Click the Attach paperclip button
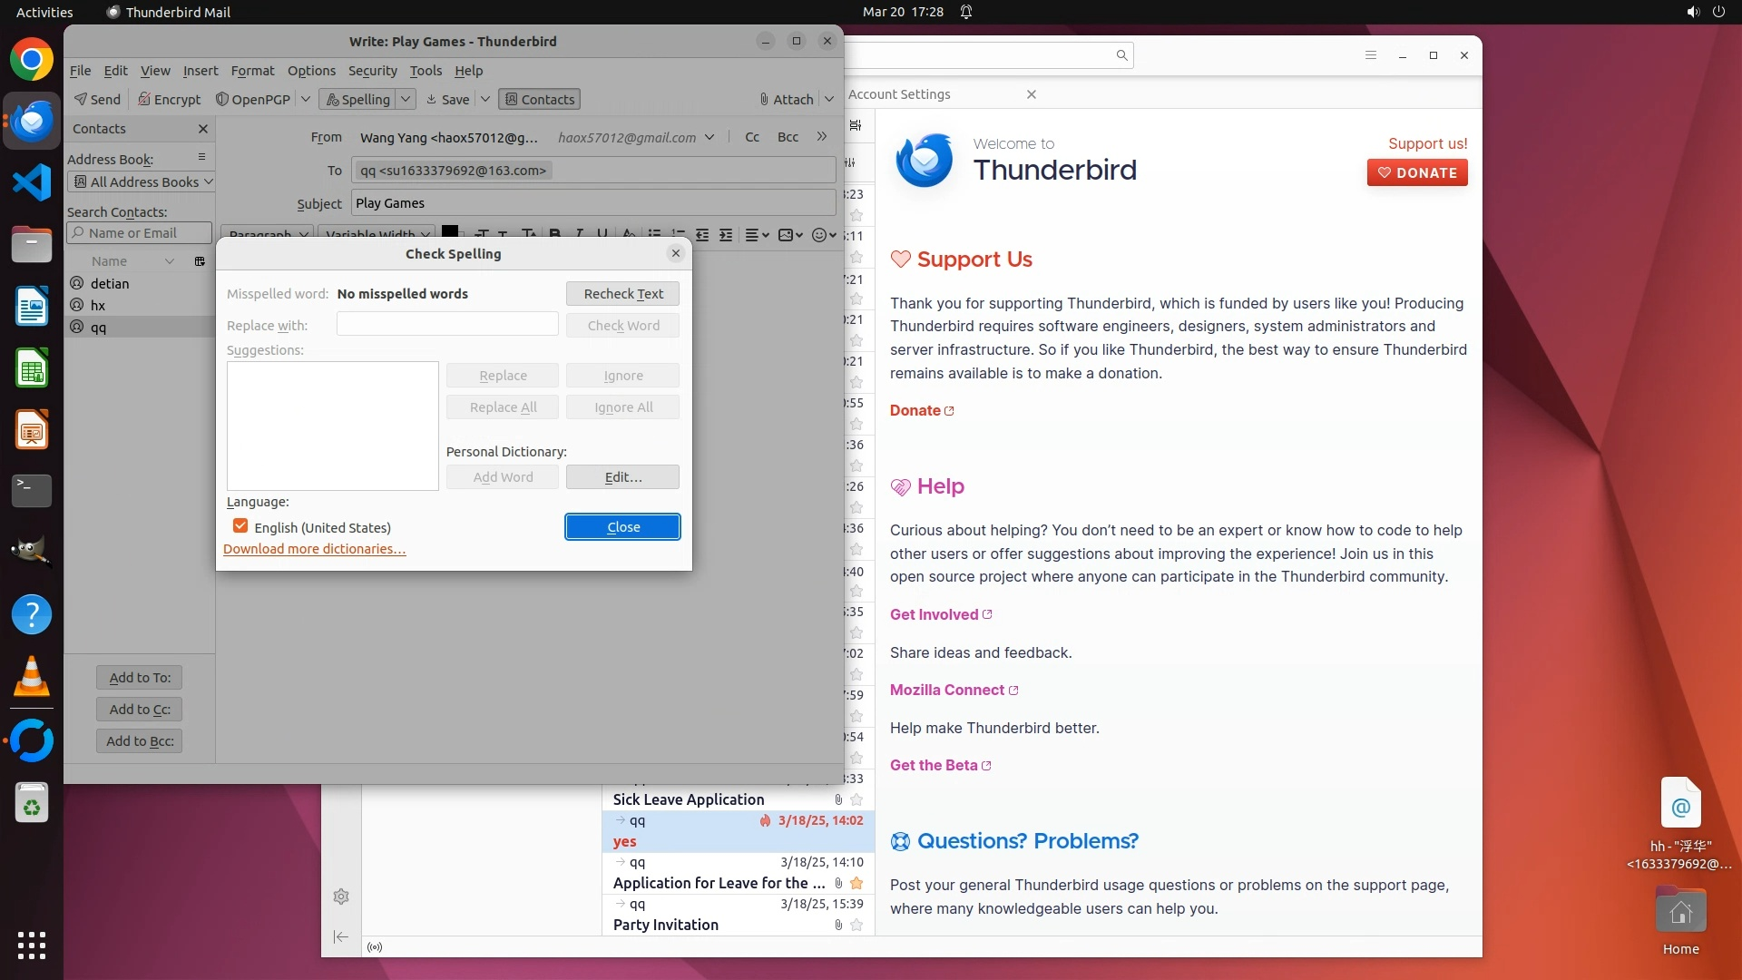The image size is (1742, 980). coord(787,99)
